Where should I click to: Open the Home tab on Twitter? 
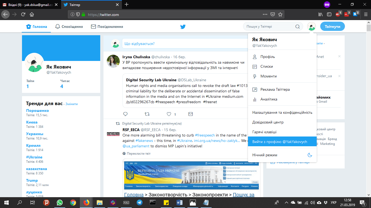pyautogui.click(x=36, y=27)
